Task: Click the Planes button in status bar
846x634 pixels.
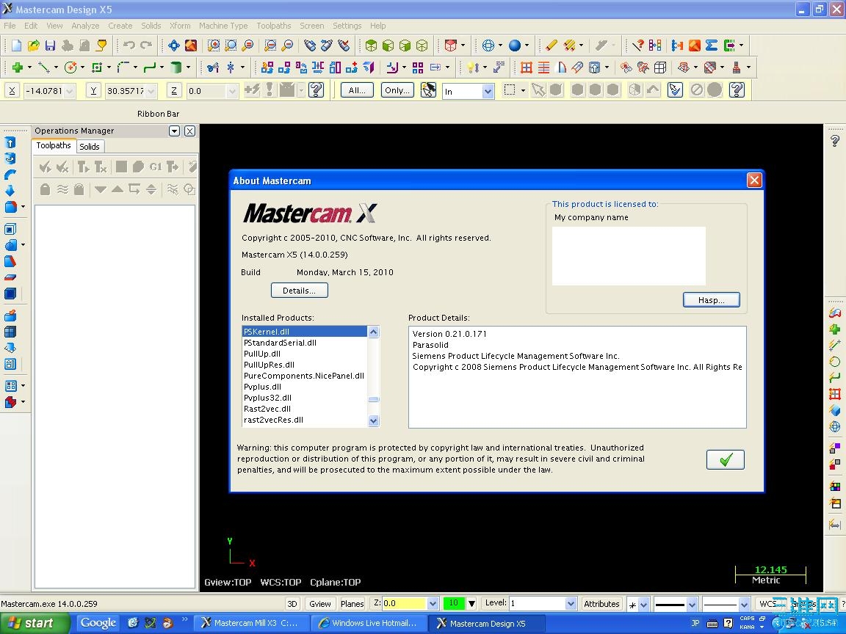Action: tap(352, 604)
